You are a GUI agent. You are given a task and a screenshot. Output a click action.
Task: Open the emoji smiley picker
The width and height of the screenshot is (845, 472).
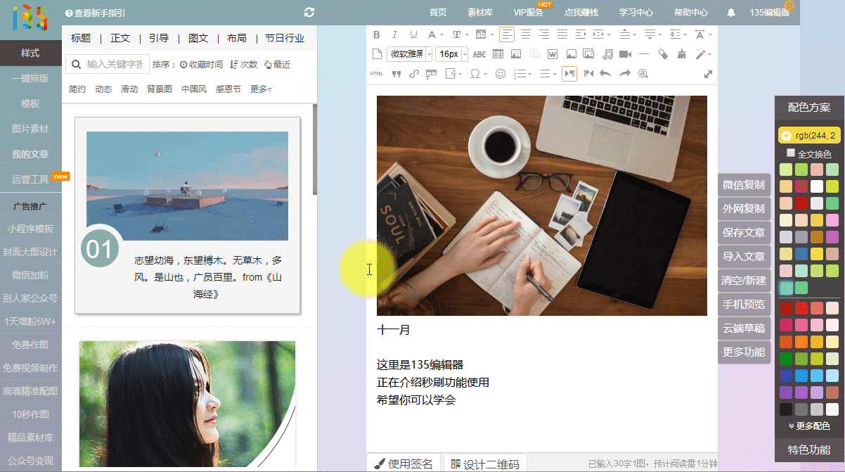[501, 74]
